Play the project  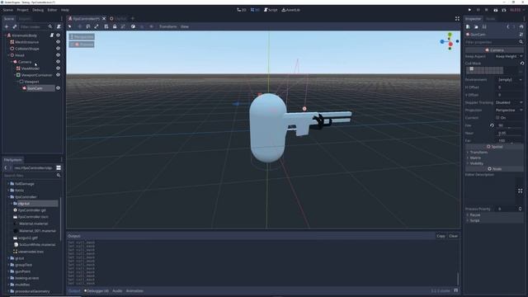click(x=469, y=10)
